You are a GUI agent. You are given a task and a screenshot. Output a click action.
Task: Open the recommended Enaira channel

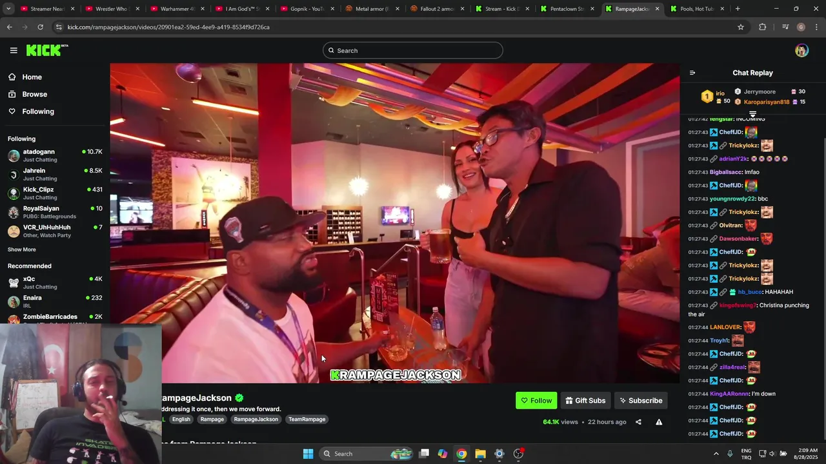[x=55, y=301]
